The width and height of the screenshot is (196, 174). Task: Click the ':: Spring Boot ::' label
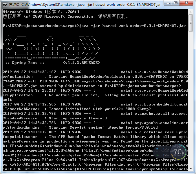25,63
